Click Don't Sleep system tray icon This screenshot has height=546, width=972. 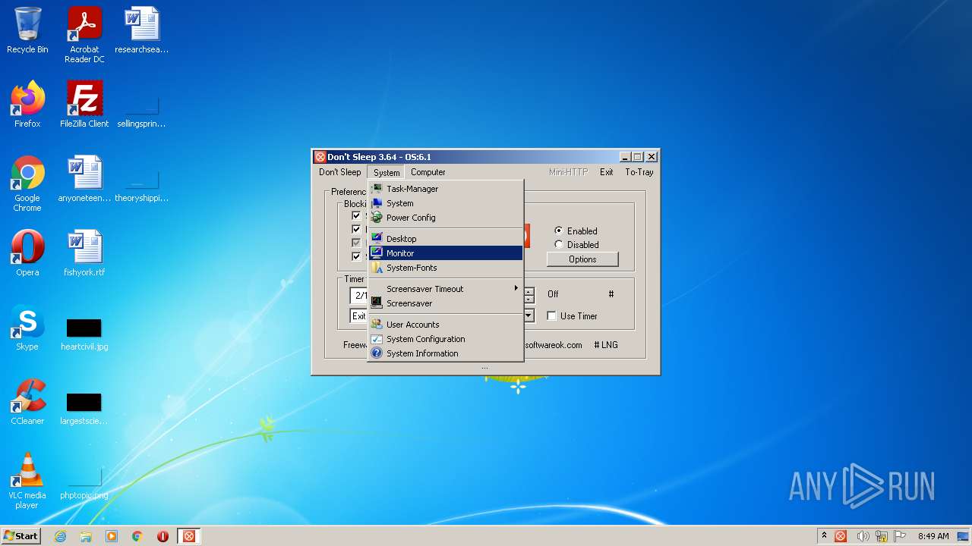click(x=841, y=536)
